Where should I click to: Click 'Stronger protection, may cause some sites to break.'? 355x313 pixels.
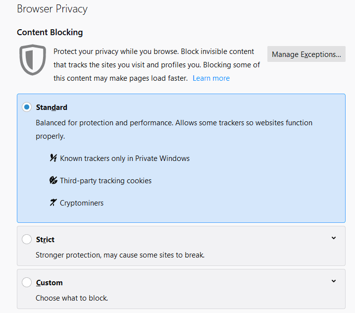(x=120, y=255)
